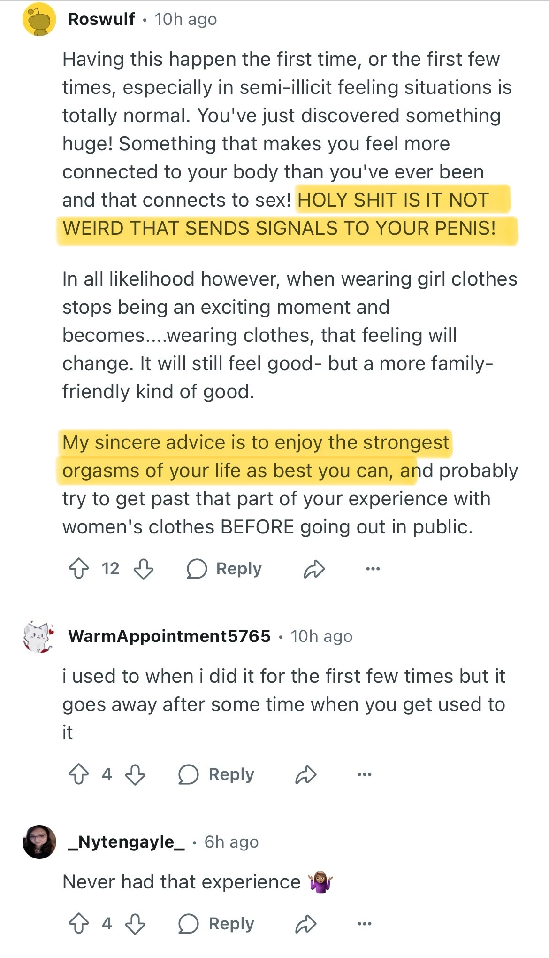Open more options on Roswulf's comment
The image size is (549, 958).
(373, 569)
